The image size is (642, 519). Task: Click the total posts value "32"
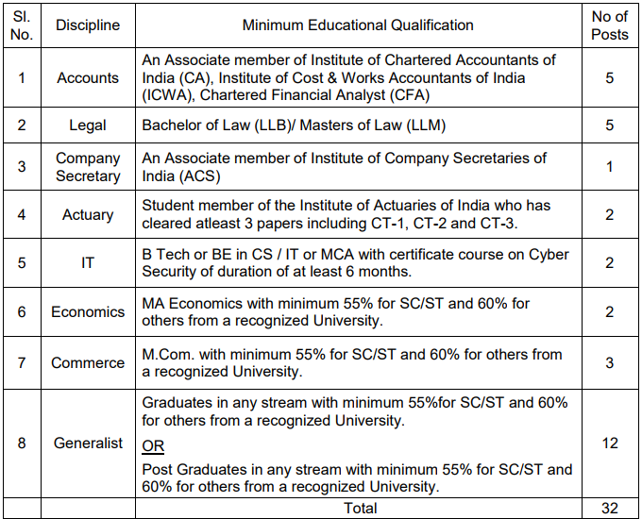pos(609,509)
